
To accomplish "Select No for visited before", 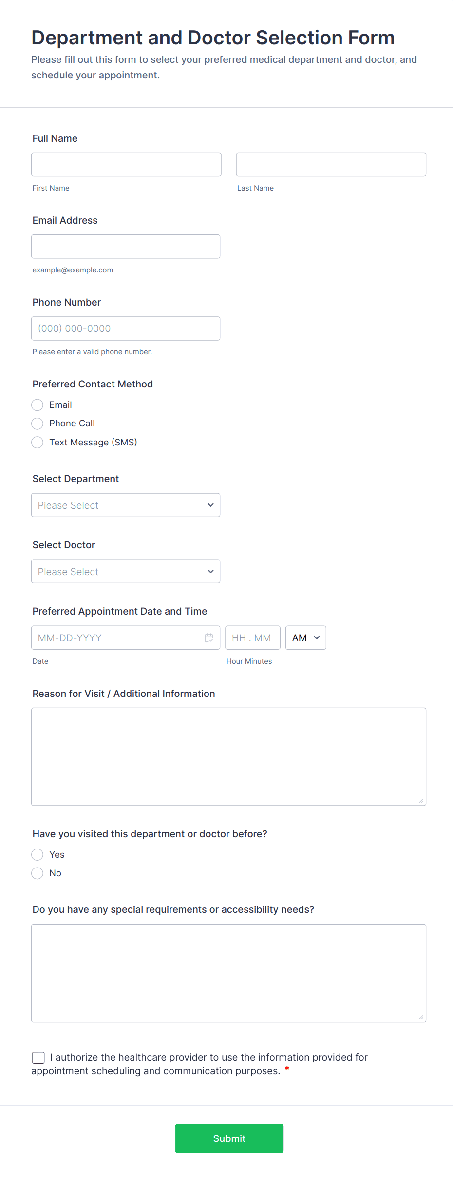I will tap(38, 873).
